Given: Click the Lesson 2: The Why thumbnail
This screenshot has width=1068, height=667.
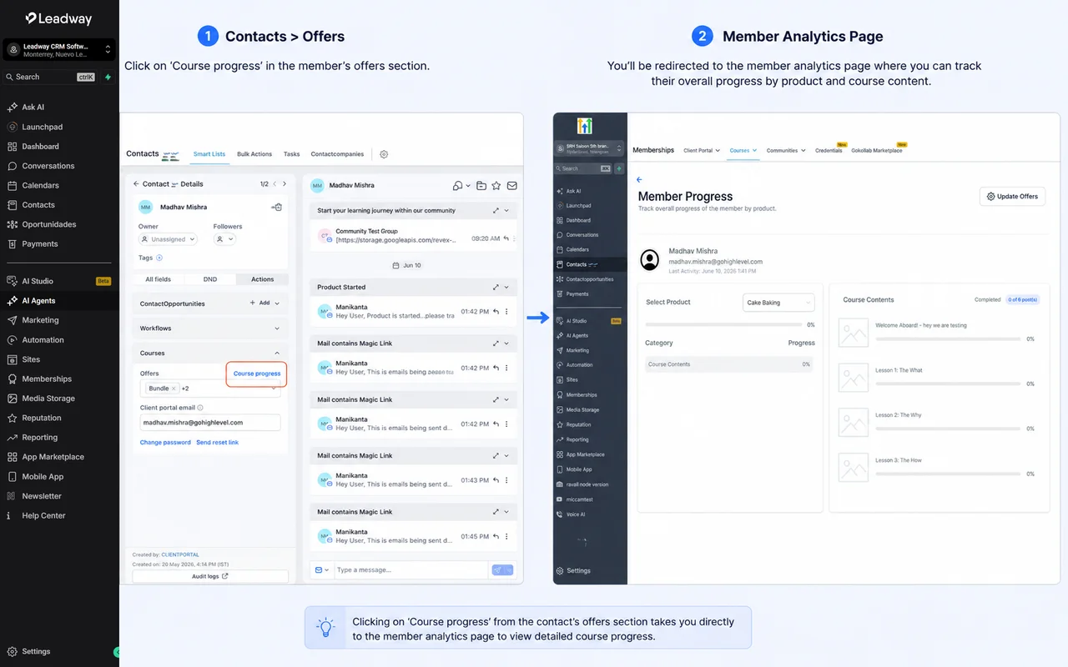Looking at the screenshot, I should [x=853, y=422].
